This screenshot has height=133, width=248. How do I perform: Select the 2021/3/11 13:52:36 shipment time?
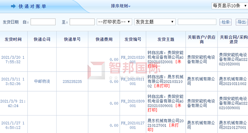point(13,81)
